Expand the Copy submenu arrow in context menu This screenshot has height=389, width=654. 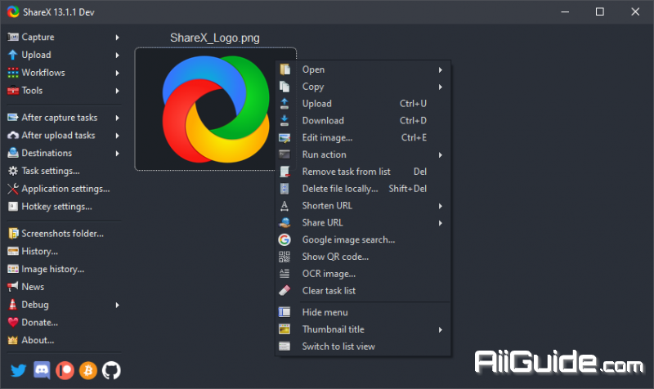click(x=440, y=87)
